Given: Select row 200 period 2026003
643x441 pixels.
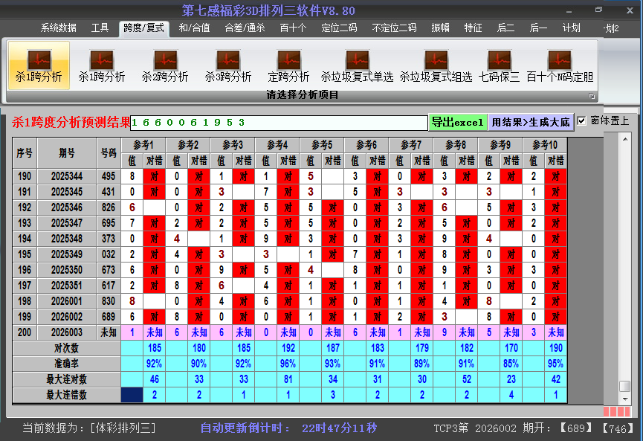Looking at the screenshot, I should [x=67, y=332].
